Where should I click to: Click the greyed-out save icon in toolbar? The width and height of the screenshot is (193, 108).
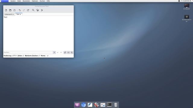click(x=14, y=10)
